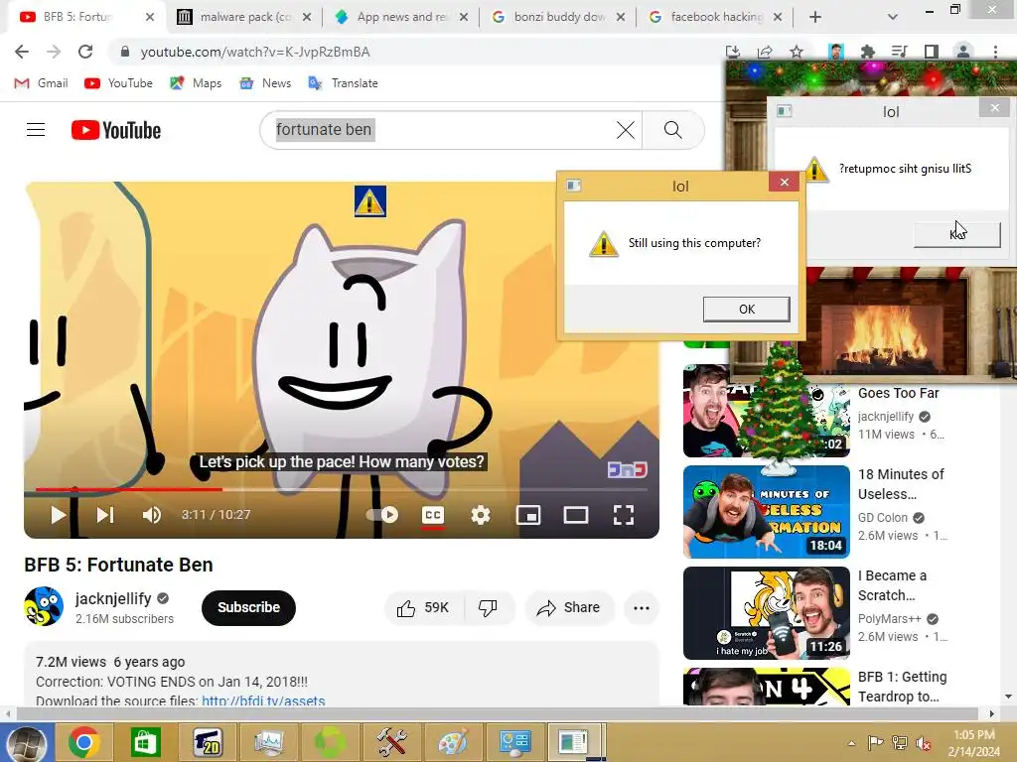Viewport: 1017px width, 762px height.
Task: Open Chrome from the taskbar
Action: 83,742
